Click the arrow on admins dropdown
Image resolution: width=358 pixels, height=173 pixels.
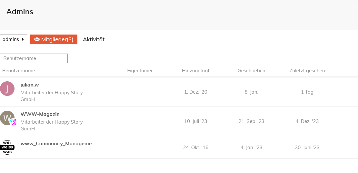pos(23,39)
